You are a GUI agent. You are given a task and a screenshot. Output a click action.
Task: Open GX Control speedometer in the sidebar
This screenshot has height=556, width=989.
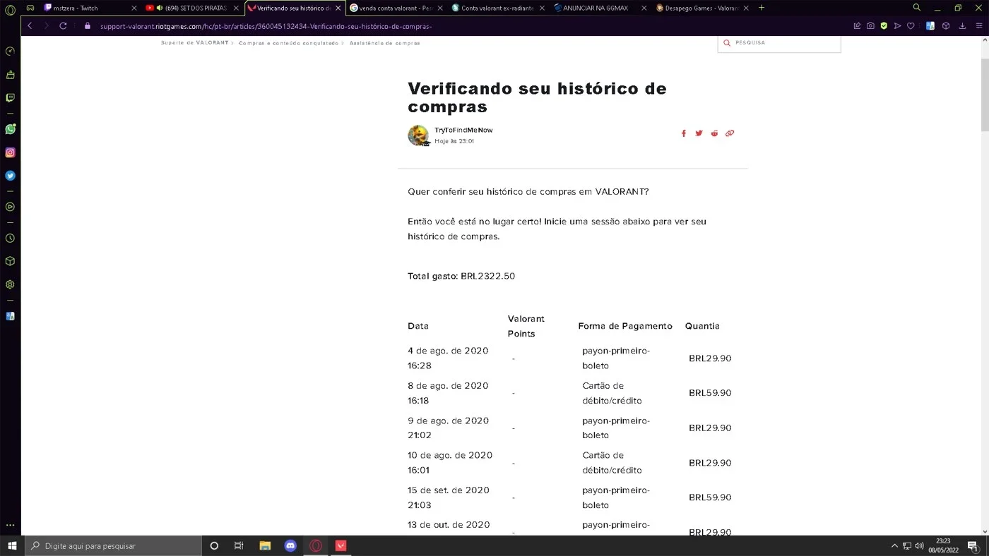coord(10,51)
